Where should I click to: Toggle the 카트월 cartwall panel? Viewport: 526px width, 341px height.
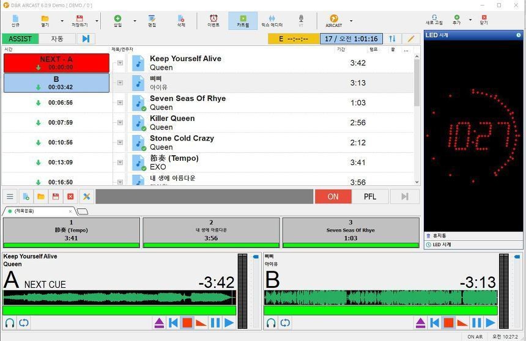(x=243, y=21)
